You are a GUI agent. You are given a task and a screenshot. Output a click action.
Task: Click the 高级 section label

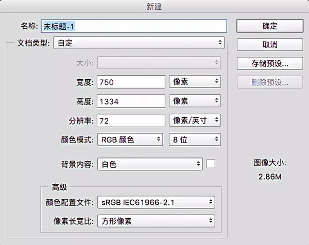point(59,187)
